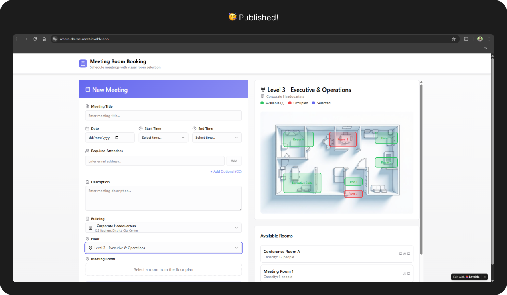The image size is (507, 295).
Task: Click the clock icon next to Start Time
Action: pos(141,128)
